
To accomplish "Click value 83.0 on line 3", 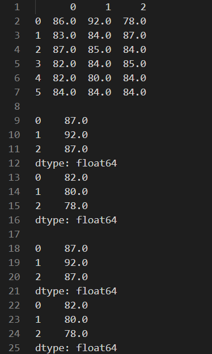I will click(65, 36).
